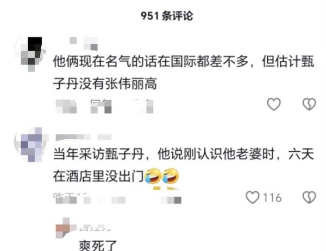Open the second commenter's purple avatar
The height and width of the screenshot is (251, 326).
coord(31,144)
